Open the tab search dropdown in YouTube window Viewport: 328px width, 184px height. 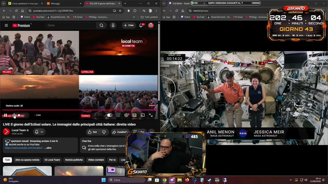4,3
